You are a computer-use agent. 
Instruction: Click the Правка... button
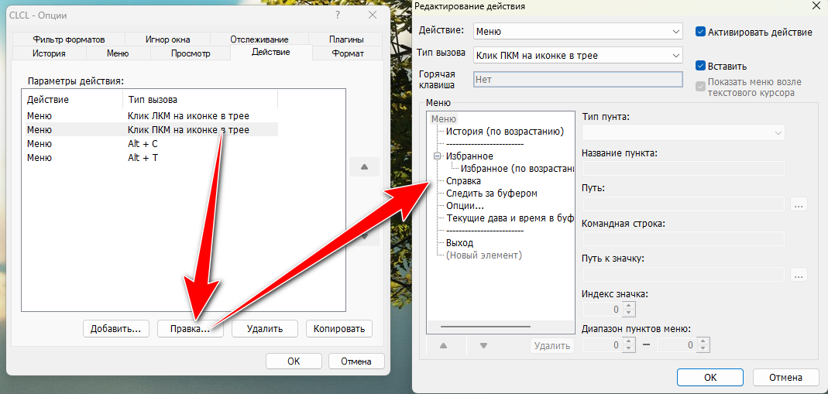tap(190, 329)
